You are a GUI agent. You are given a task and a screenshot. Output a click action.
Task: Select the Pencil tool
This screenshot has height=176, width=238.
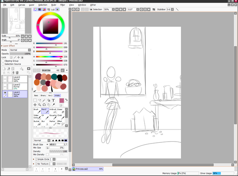[45, 111]
